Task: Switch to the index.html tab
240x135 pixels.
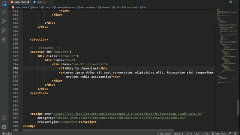Action: tap(20, 2)
